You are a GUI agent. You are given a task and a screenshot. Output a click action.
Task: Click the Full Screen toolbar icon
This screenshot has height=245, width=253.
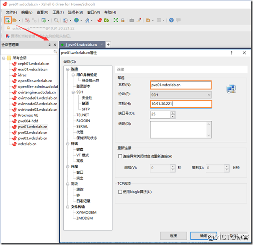tap(116, 20)
